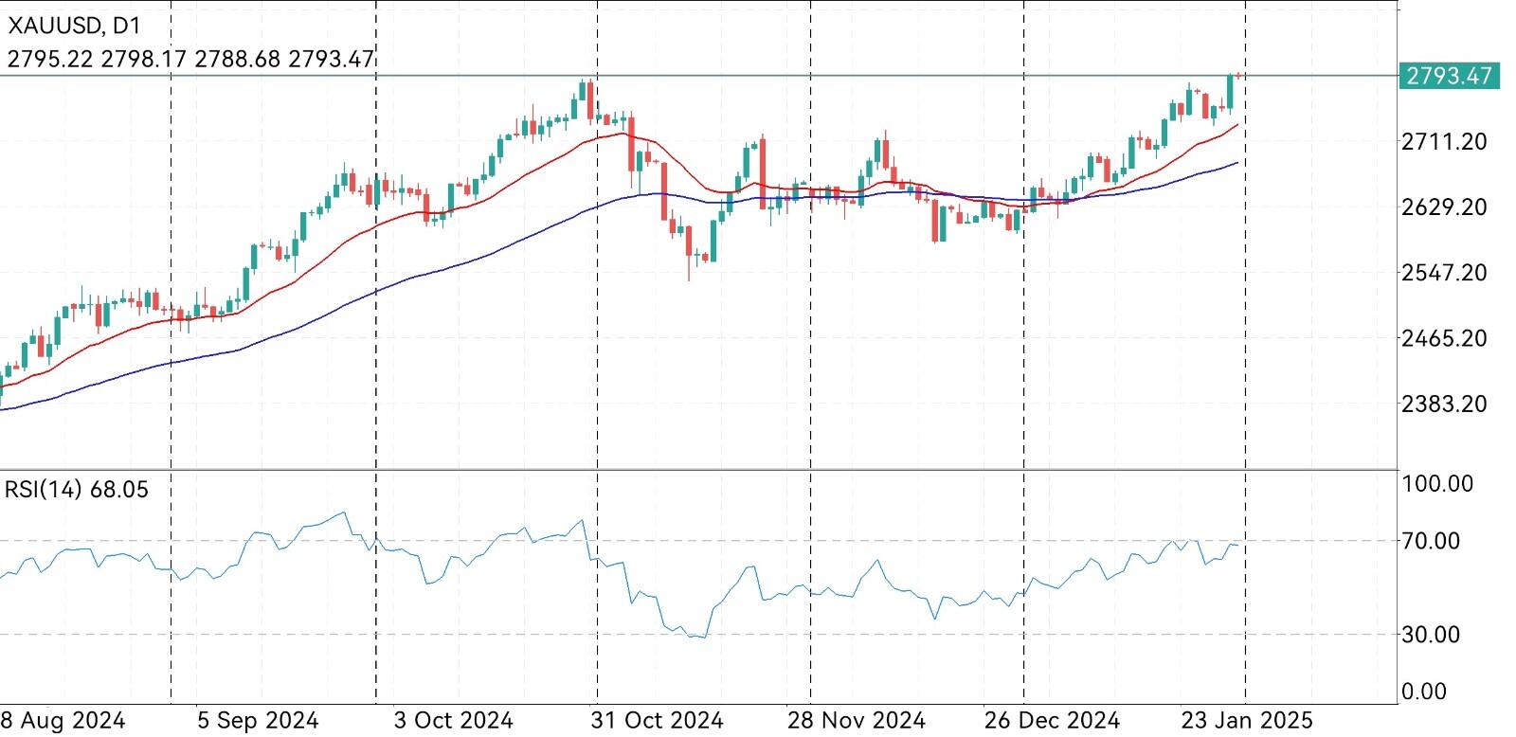Screen dimensions: 1516x737
Task: Click the 26 Dec 2024 date label
Action: click(x=1052, y=721)
